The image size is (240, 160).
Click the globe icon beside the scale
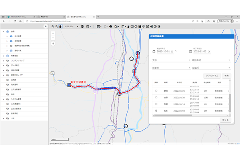[x=82, y=26]
